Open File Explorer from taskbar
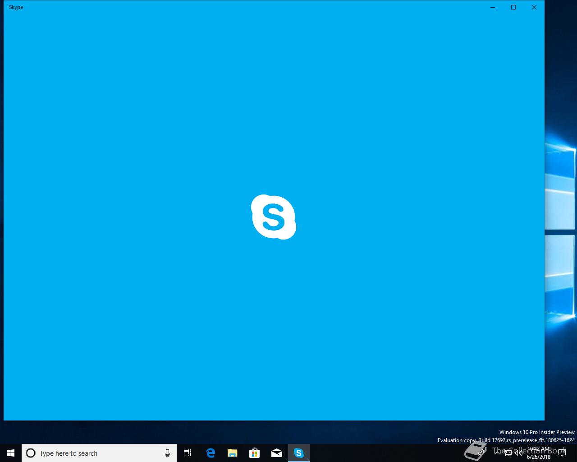 pos(232,453)
